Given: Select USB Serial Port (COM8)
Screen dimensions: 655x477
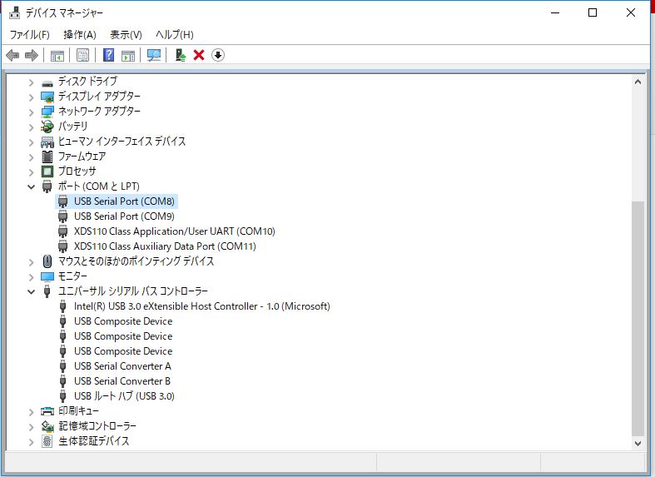Looking at the screenshot, I should [x=124, y=201].
